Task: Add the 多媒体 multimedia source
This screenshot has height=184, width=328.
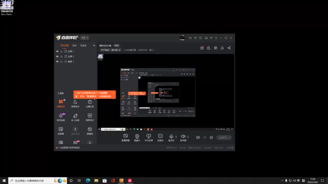Action: (160, 138)
